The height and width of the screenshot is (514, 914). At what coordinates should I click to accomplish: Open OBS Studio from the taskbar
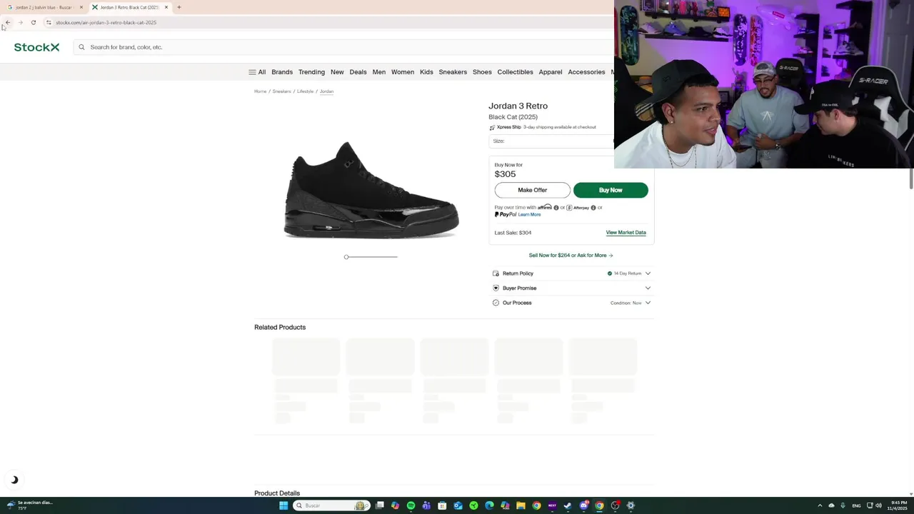(x=615, y=505)
